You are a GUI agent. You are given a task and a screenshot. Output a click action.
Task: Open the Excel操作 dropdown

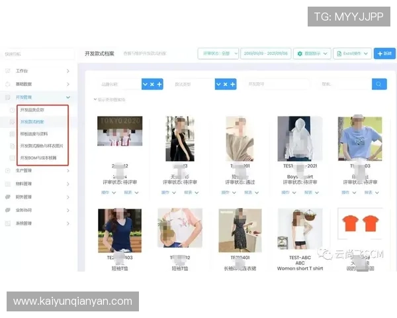point(352,54)
